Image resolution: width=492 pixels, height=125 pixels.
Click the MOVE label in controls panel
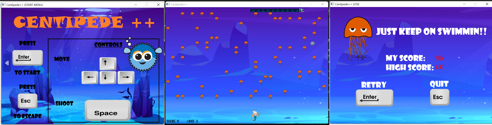[x=62, y=59]
